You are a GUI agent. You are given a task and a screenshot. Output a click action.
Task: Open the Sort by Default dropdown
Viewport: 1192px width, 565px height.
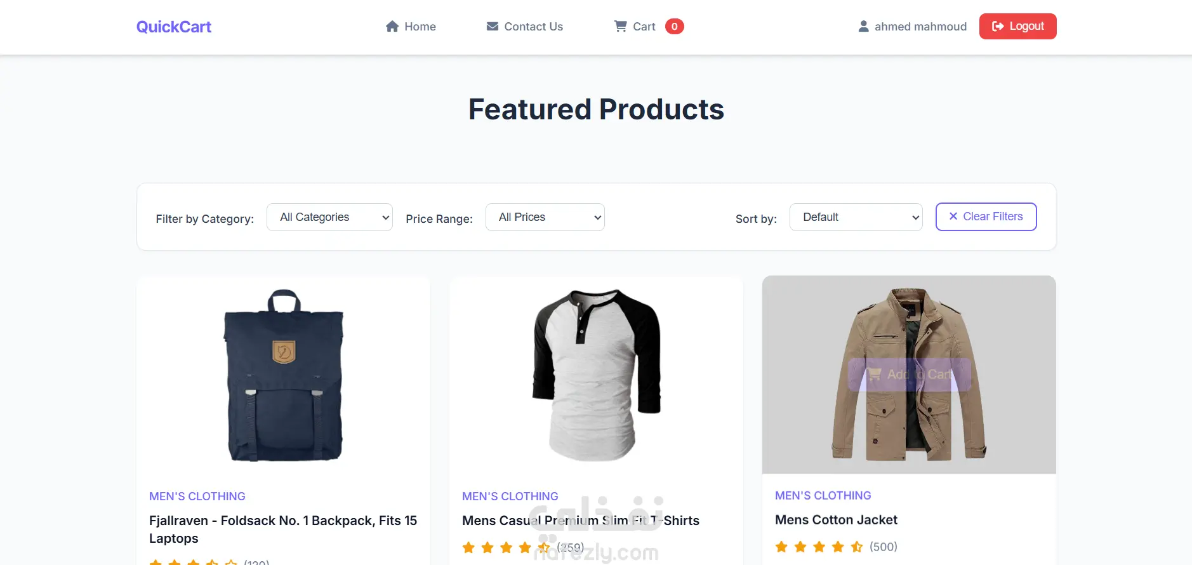(x=856, y=217)
